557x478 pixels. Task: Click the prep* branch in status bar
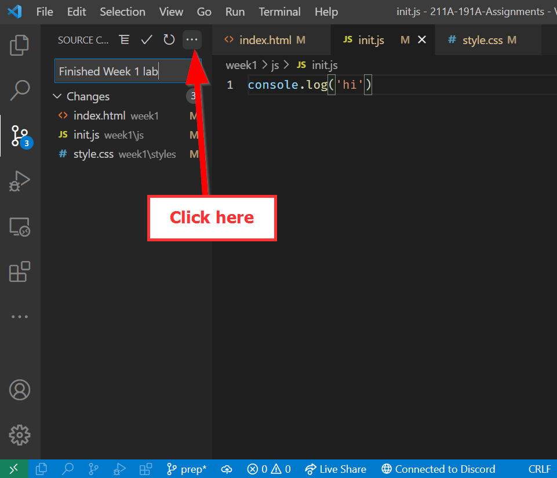click(x=187, y=469)
